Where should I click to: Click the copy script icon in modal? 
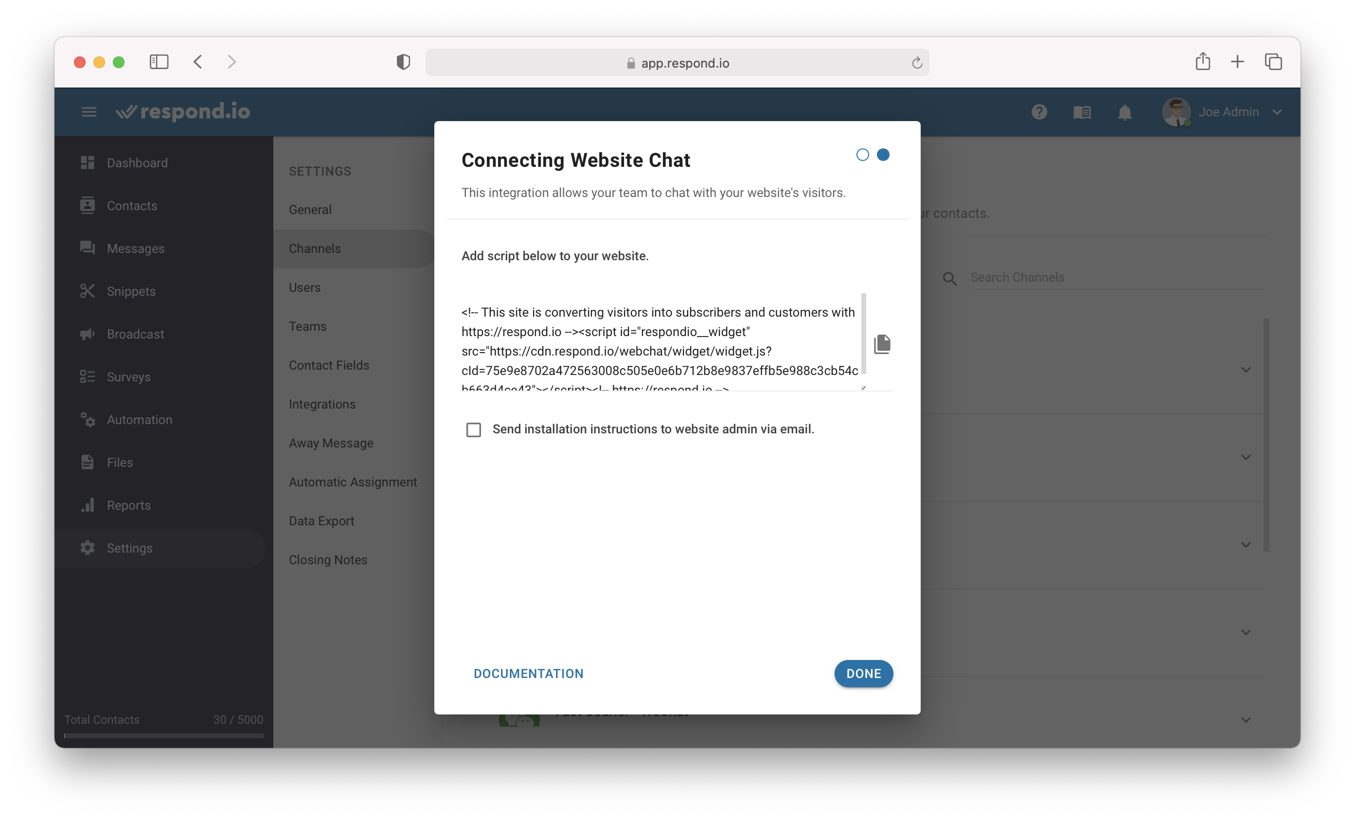pyautogui.click(x=882, y=344)
